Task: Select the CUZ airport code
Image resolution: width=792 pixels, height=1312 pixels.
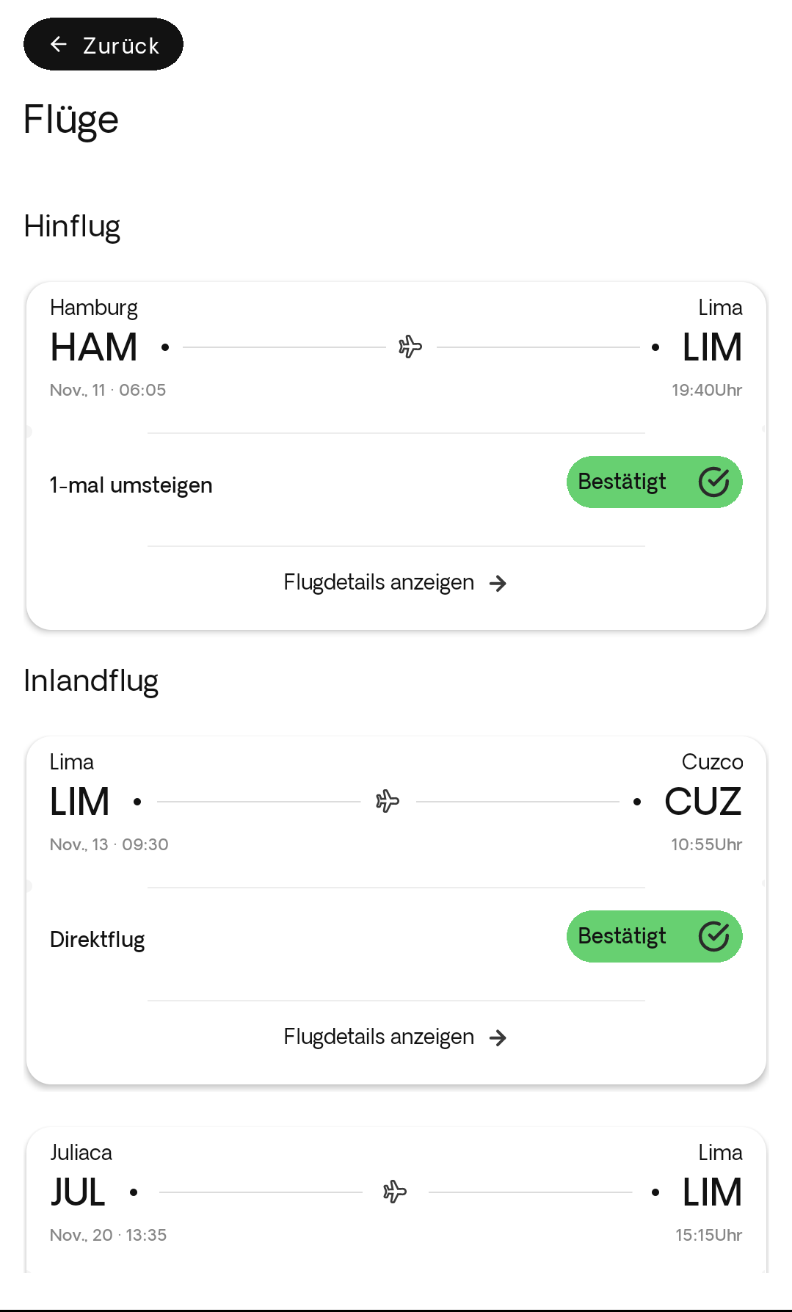Action: click(702, 802)
